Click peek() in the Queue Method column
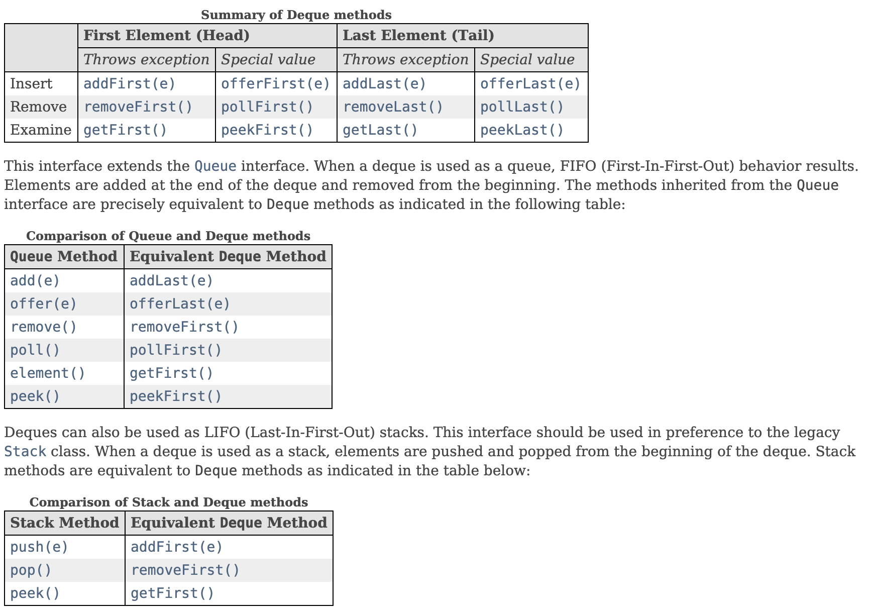The height and width of the screenshot is (615, 869). [35, 396]
